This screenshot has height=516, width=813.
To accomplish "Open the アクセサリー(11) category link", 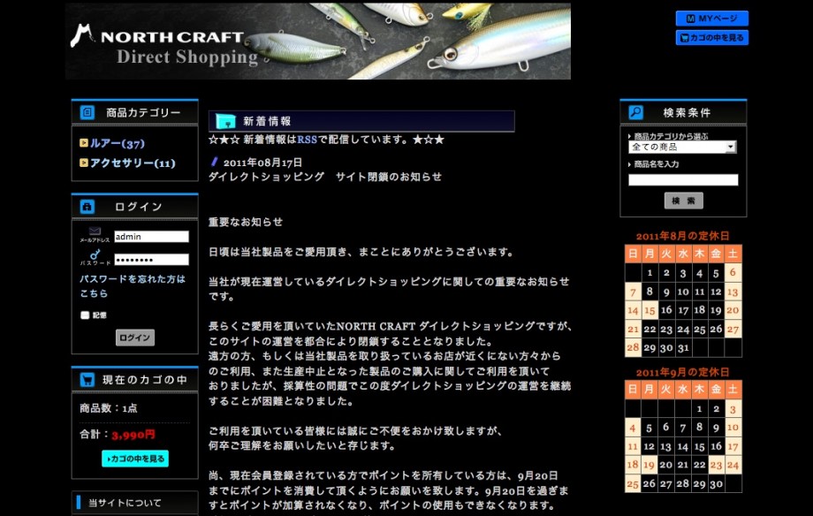I will click(133, 163).
